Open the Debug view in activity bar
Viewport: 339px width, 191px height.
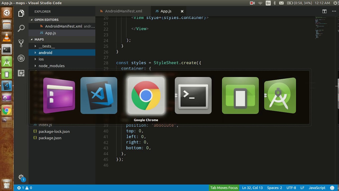(21, 58)
